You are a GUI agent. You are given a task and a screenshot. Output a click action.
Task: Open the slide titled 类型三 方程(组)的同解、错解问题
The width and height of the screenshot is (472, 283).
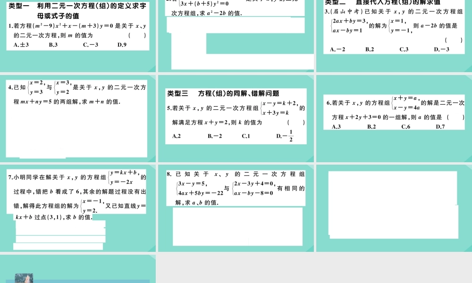point(236,118)
